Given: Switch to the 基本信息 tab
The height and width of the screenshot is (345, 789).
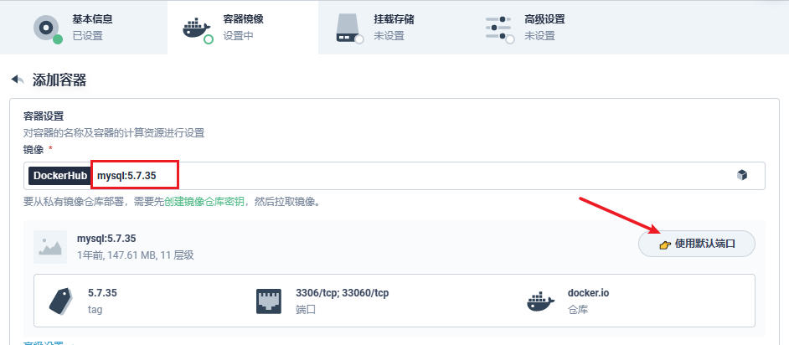Looking at the screenshot, I should pos(92,28).
